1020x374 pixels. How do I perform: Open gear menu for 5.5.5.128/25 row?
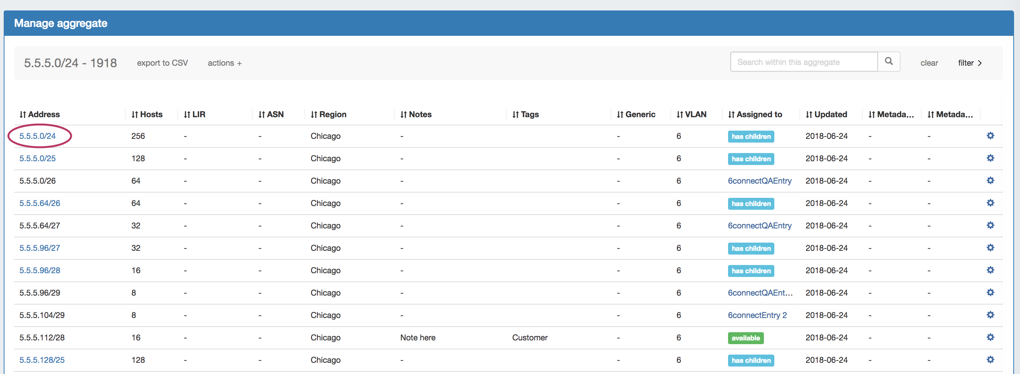pyautogui.click(x=990, y=360)
